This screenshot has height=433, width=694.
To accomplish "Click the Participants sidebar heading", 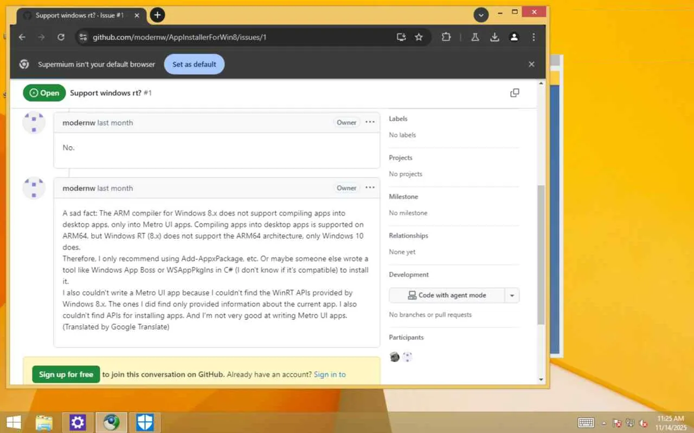I will (406, 337).
